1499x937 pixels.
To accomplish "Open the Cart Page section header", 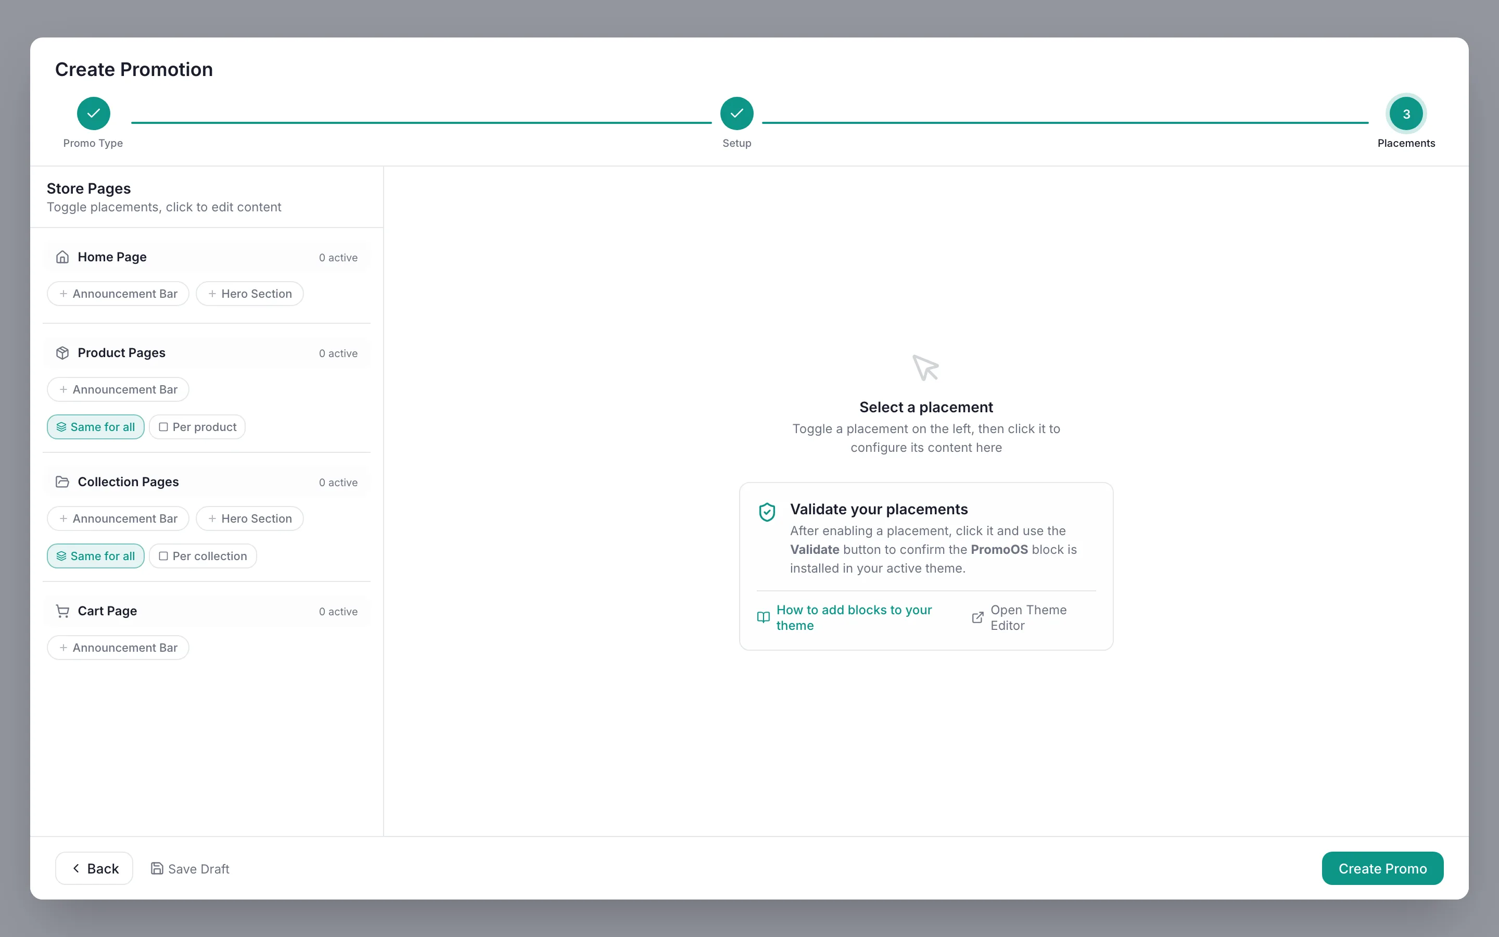I will click(x=206, y=611).
